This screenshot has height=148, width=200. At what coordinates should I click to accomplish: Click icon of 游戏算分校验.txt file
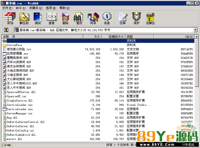point(4,49)
